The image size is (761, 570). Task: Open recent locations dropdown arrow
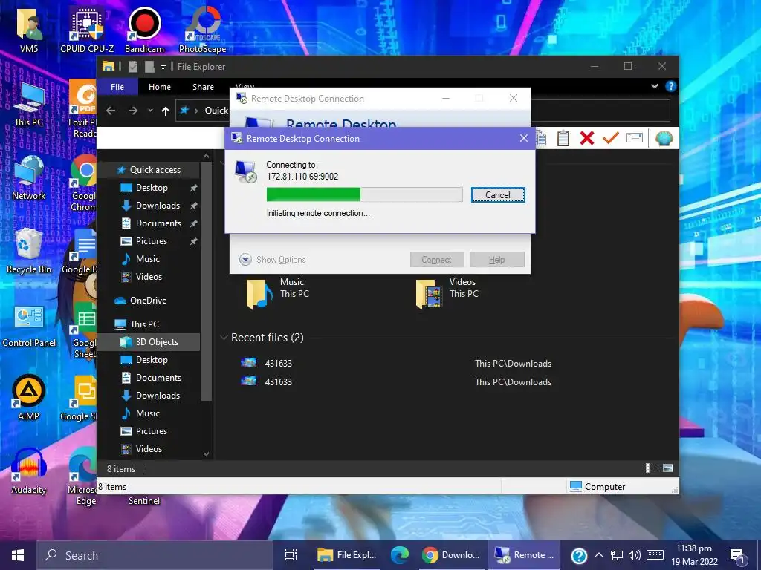click(150, 111)
